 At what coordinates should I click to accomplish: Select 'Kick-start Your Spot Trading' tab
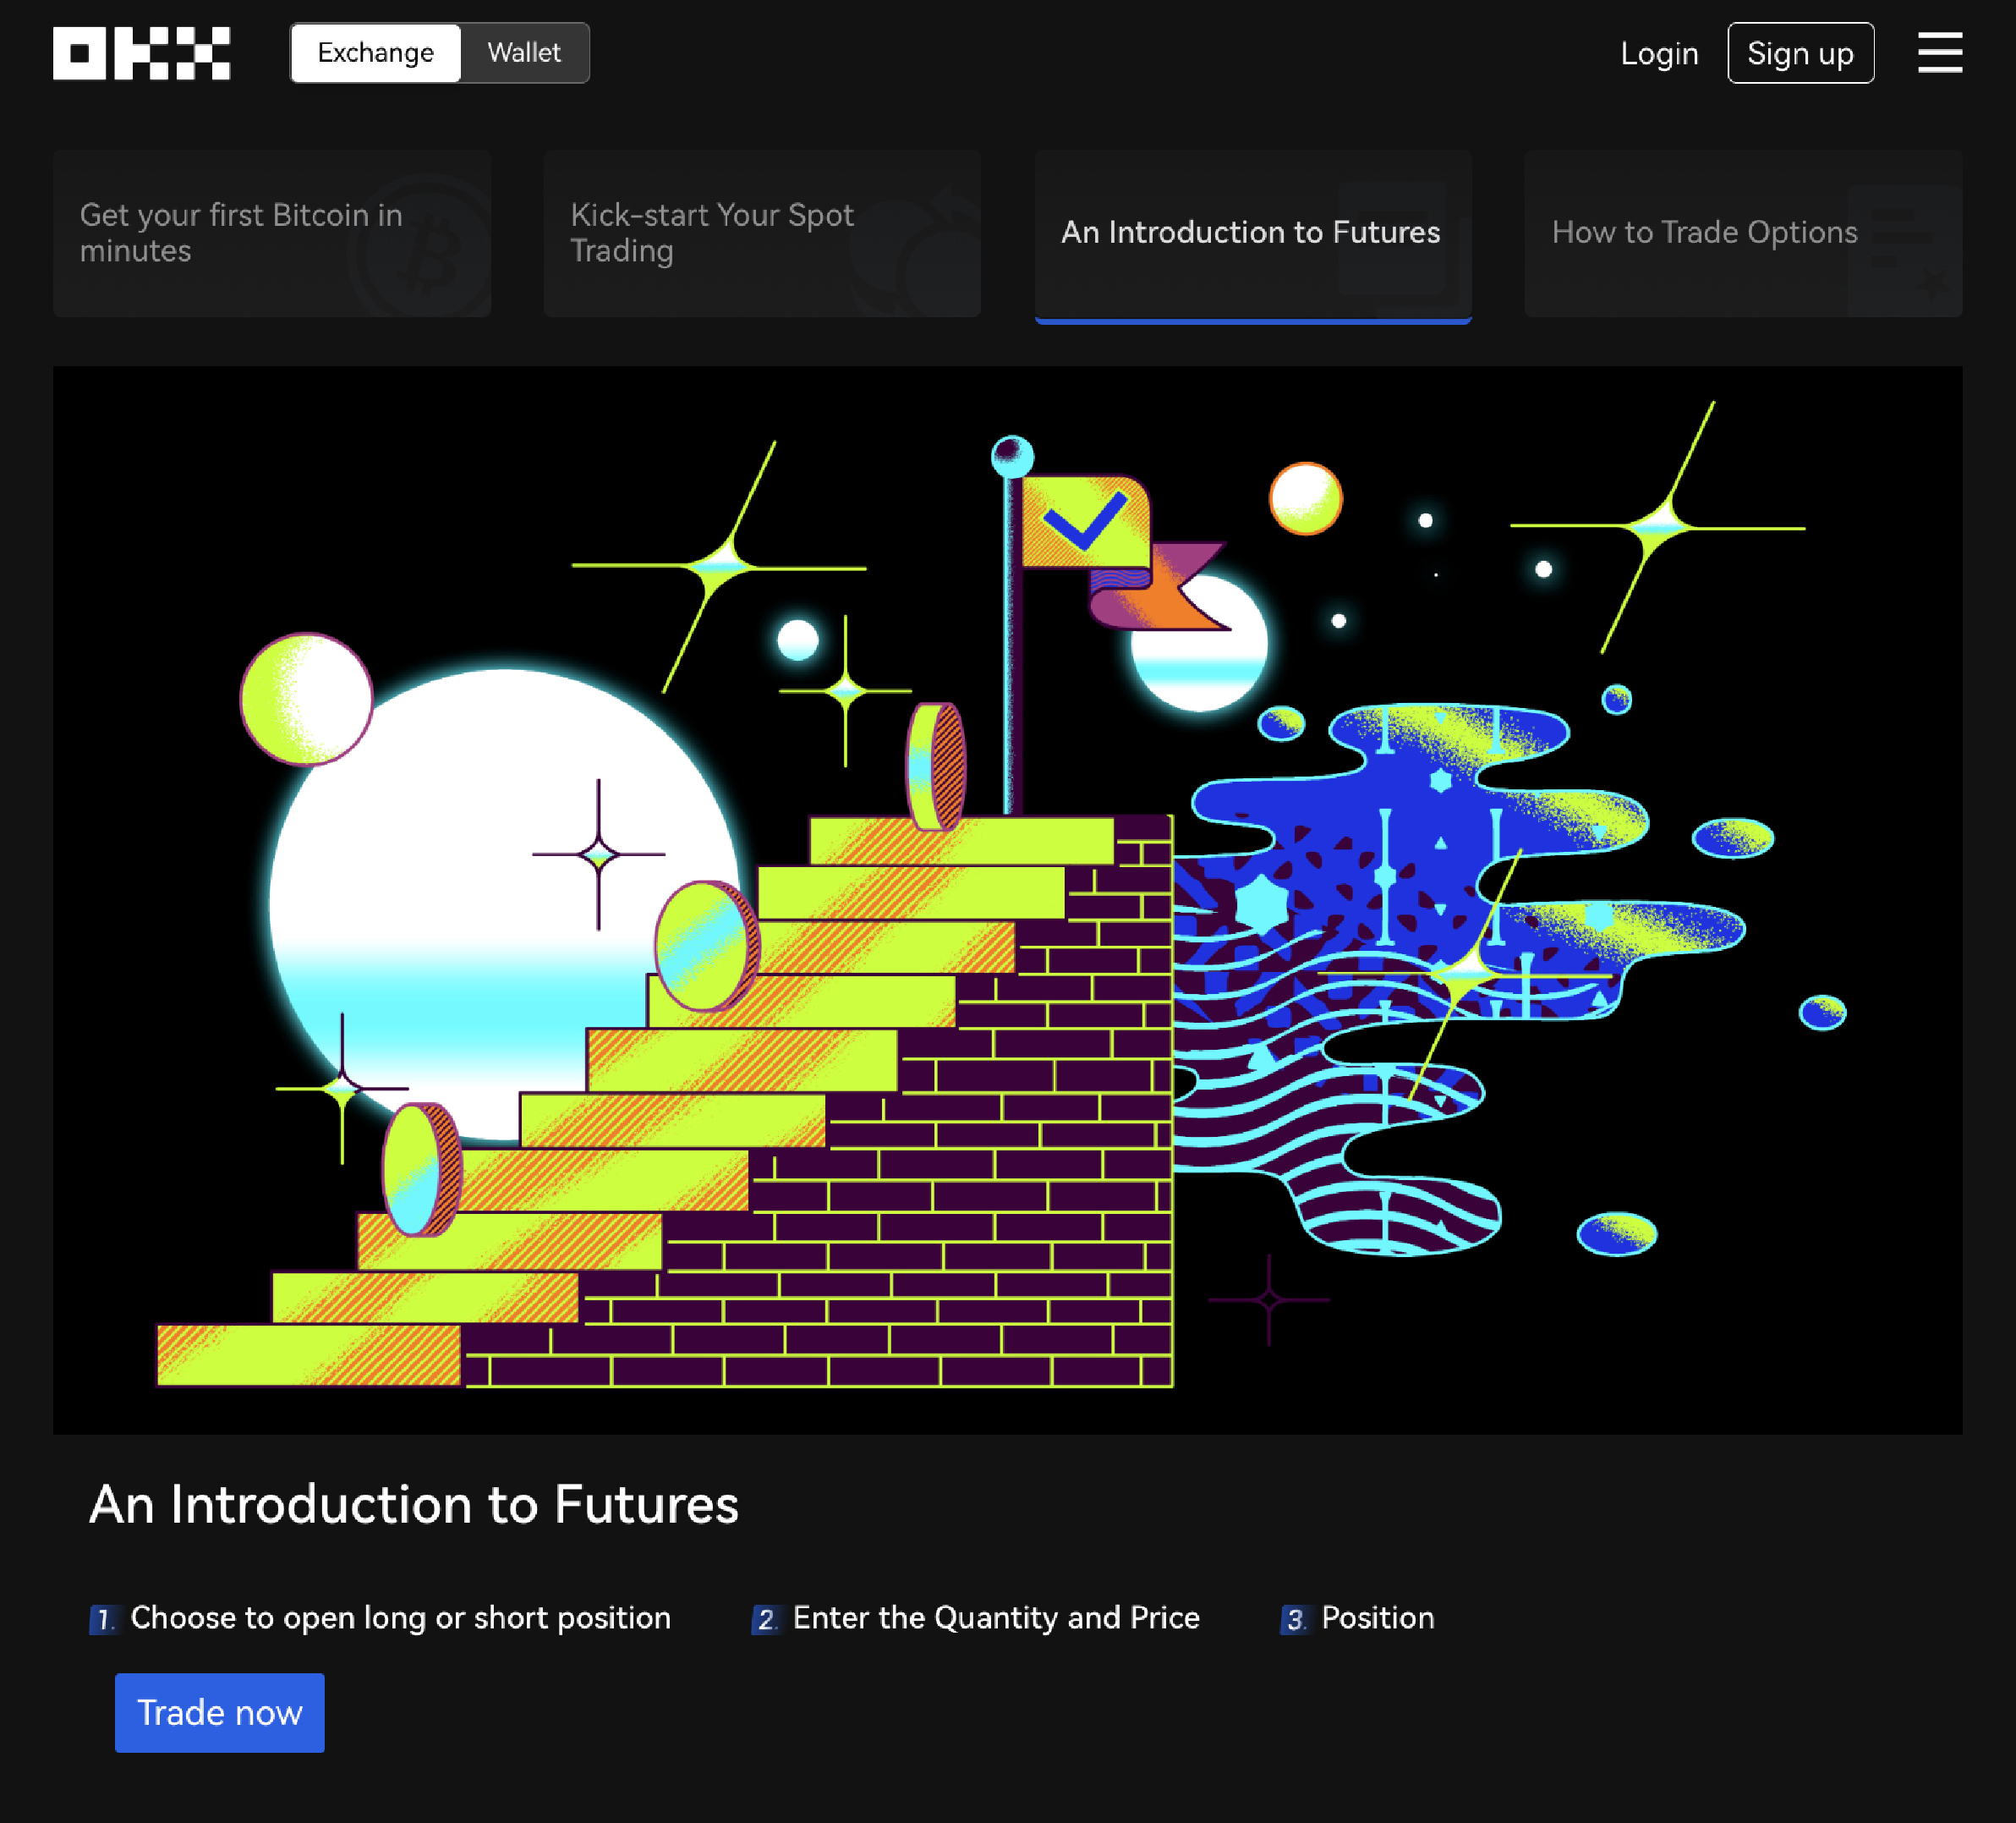(x=761, y=233)
